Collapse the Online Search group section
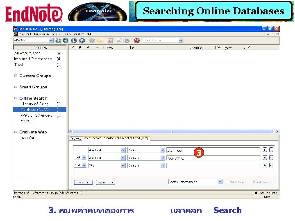Image resolution: width=295 pixels, height=221 pixels. pos(16,98)
